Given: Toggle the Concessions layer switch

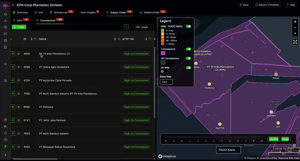Looking at the screenshot, I should (x=188, y=49).
